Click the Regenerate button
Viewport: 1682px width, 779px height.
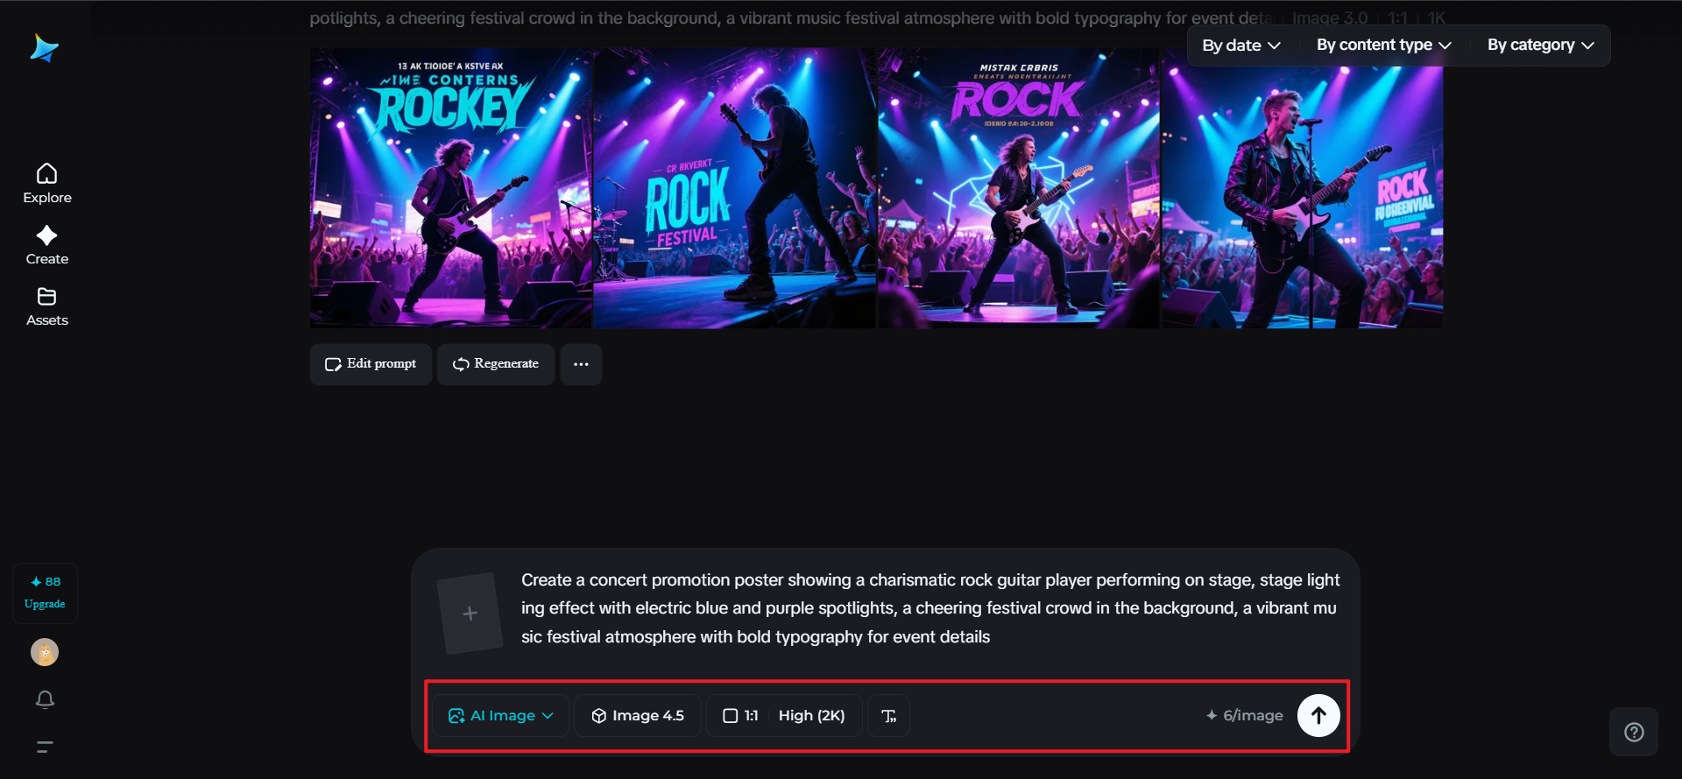pyautogui.click(x=496, y=364)
